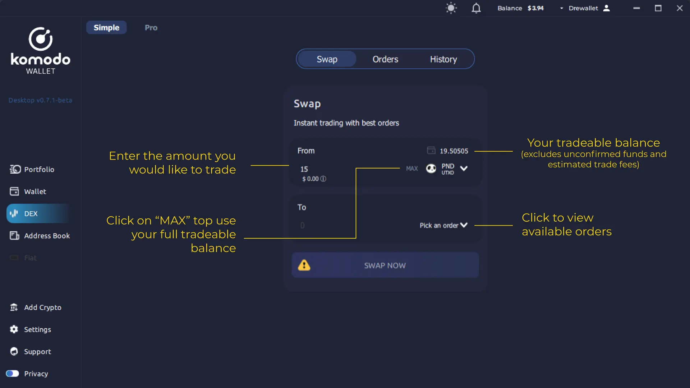Open the History tab
This screenshot has height=388, width=690.
click(x=443, y=59)
